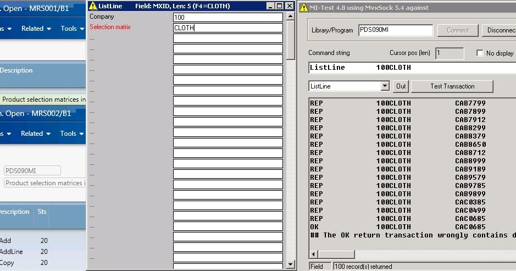
Task: Select result row CAB8712
Action: (413, 152)
